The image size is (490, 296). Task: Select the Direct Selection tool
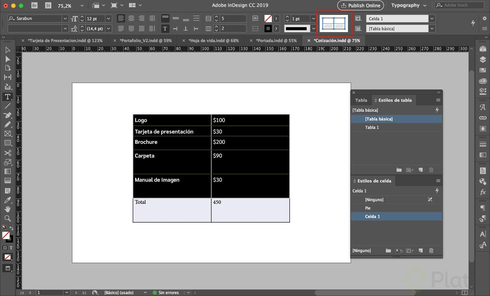coord(7,59)
